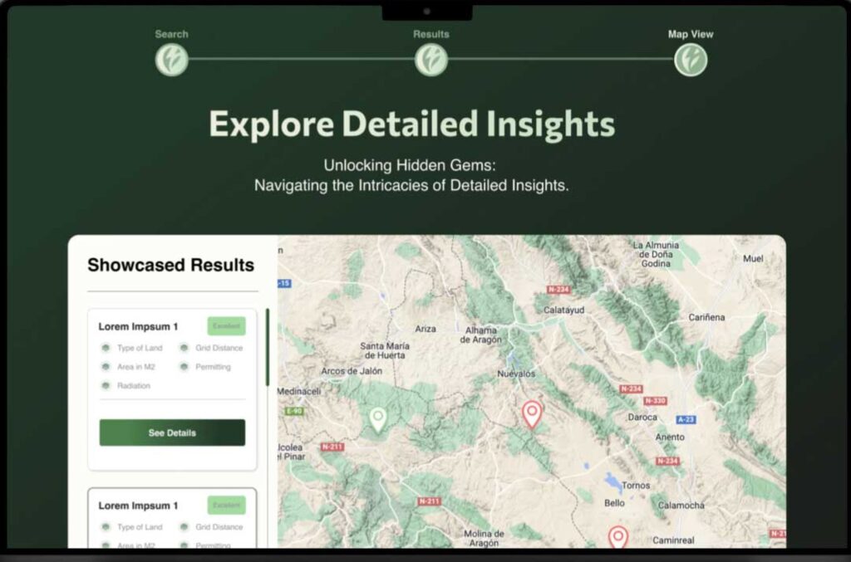Click the Results step leaf icon
The width and height of the screenshot is (851, 562).
coord(430,60)
